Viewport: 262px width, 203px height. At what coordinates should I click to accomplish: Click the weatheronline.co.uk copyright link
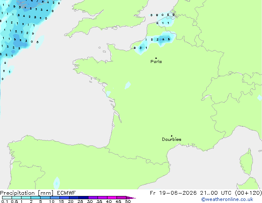pos(227,199)
